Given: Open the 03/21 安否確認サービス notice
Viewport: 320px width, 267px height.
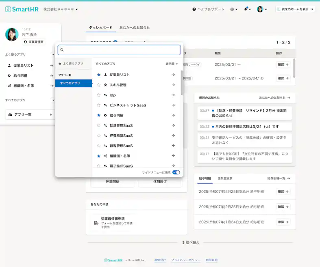Looking at the screenshot, I should (244, 140).
